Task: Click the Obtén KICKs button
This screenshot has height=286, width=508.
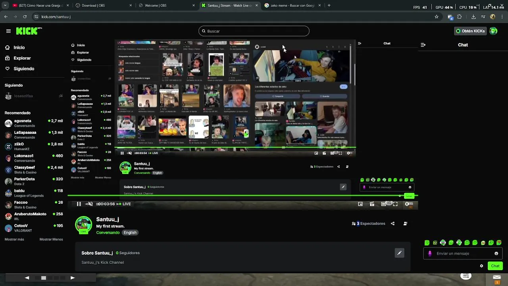Action: pos(470,31)
